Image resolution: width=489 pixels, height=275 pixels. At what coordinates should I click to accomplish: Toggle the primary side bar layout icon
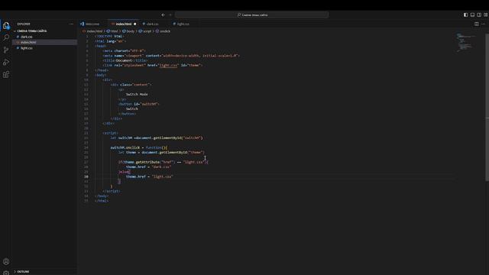465,15
